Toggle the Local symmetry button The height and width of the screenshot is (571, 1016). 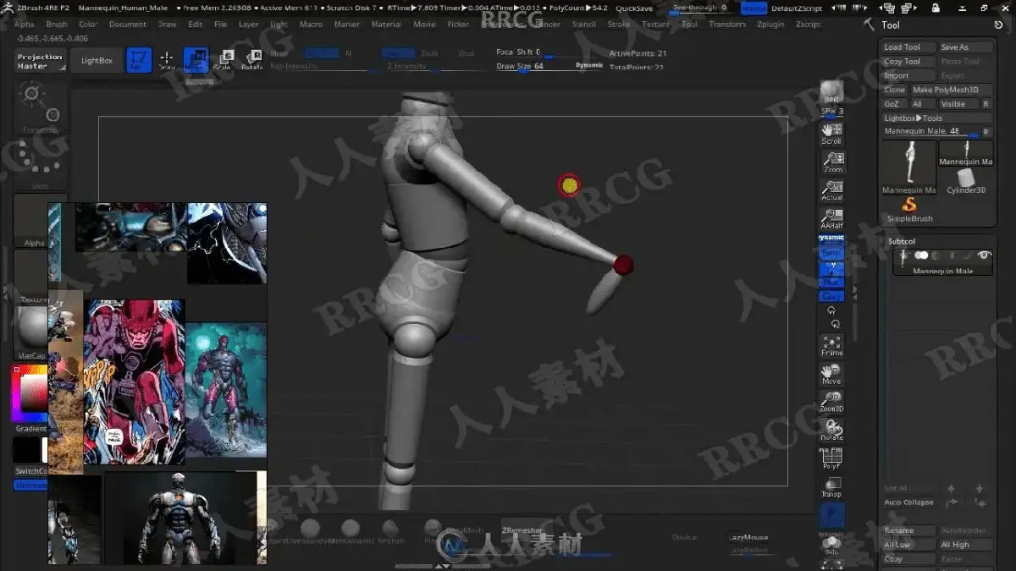(832, 296)
